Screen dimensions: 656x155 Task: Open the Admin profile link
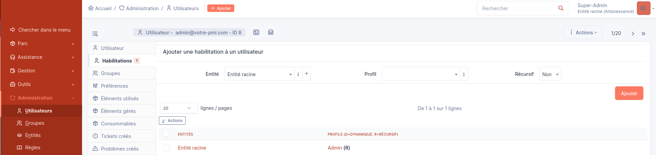(x=335, y=148)
